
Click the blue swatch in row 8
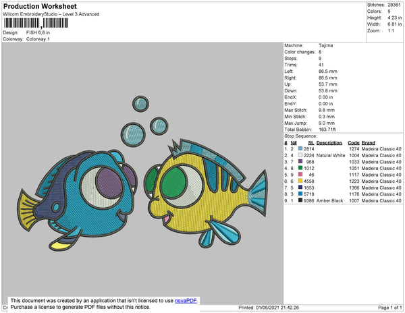(x=300, y=194)
